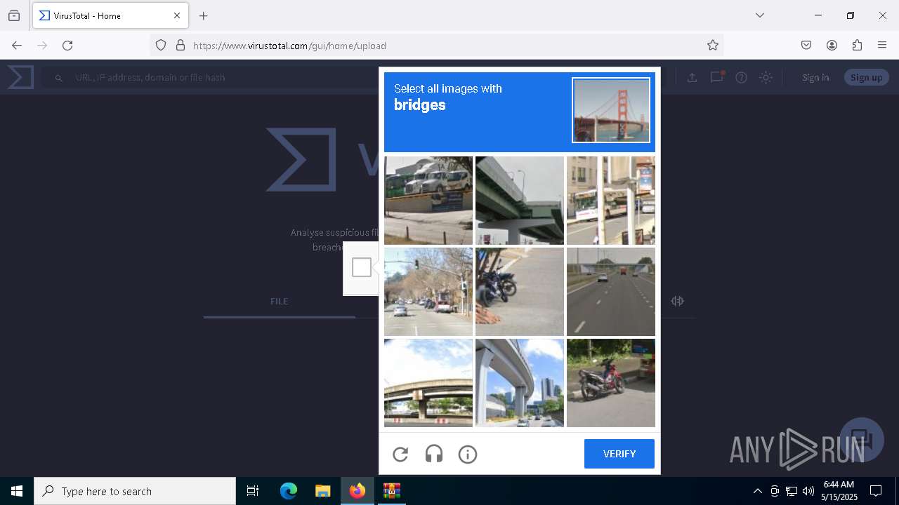Select tile with city buses and pole

pos(611,201)
